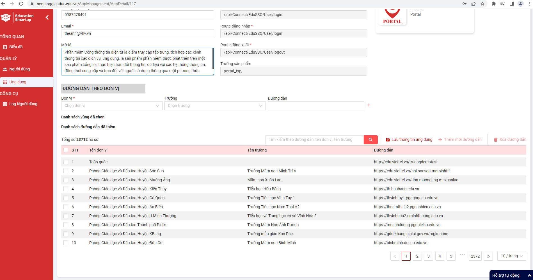This screenshot has width=533, height=280.
Task: Open Người dùng in the sidebar
Action: (x=19, y=69)
